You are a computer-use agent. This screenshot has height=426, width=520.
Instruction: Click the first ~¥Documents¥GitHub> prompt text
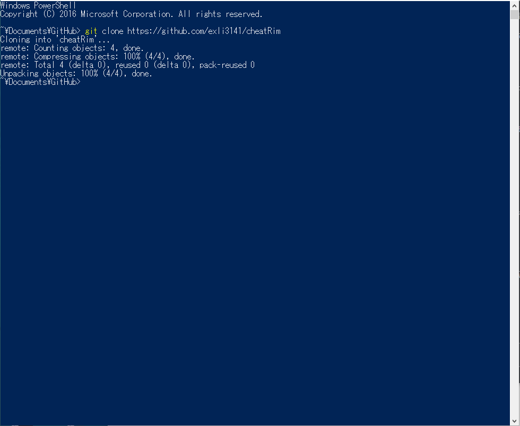coord(40,31)
